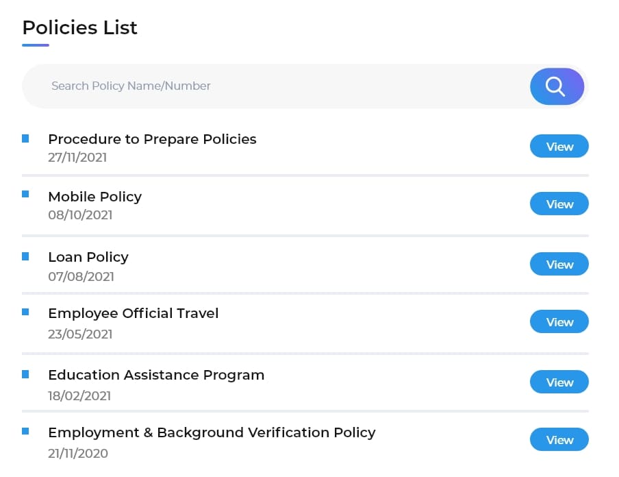Click the bullet icon for Employee Official Travel

tap(25, 313)
